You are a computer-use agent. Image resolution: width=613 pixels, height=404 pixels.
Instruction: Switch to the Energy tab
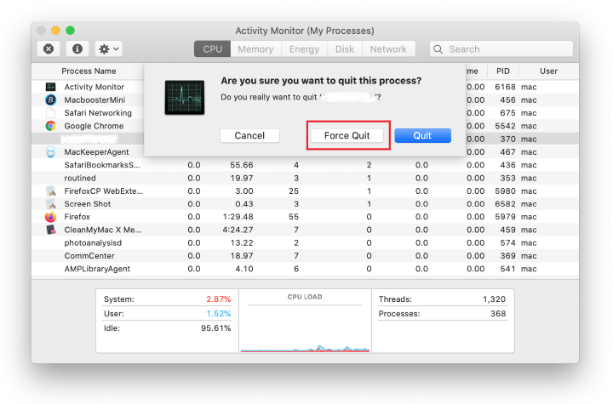[x=304, y=49]
